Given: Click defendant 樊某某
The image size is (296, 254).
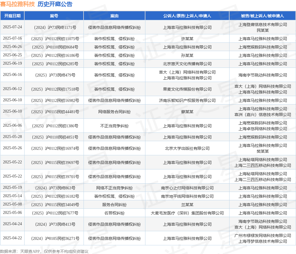Looking at the screenshot, I should point(262,152).
